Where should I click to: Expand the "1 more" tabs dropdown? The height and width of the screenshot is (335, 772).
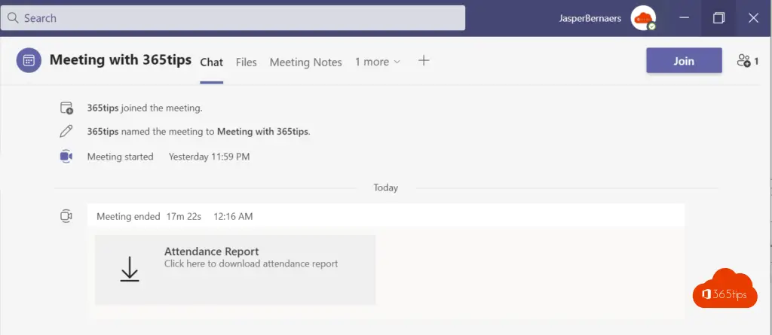pyautogui.click(x=378, y=62)
